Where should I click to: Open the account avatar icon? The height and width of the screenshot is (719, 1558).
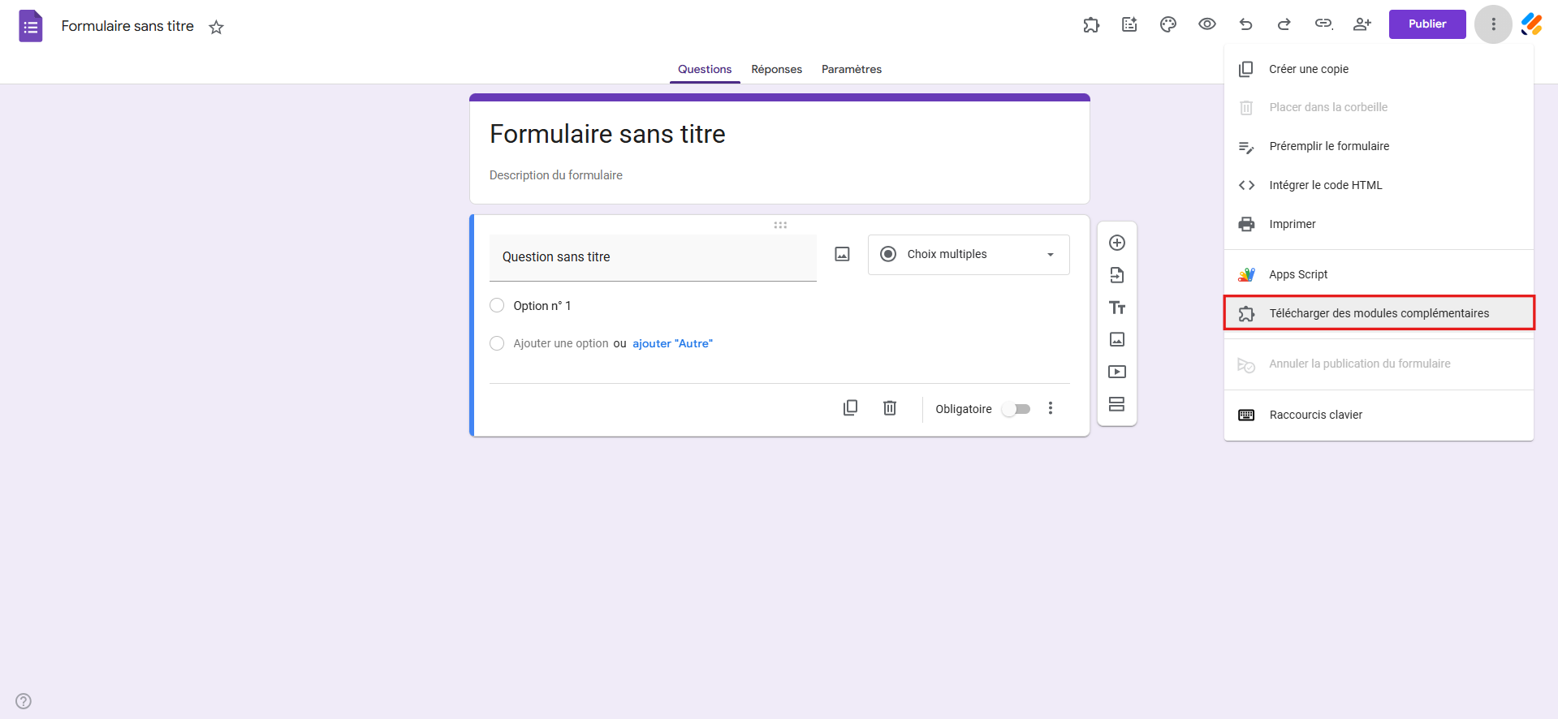pyautogui.click(x=1532, y=24)
